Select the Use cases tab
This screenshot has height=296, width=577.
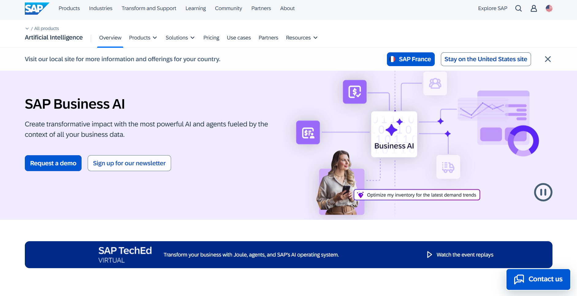pos(239,38)
